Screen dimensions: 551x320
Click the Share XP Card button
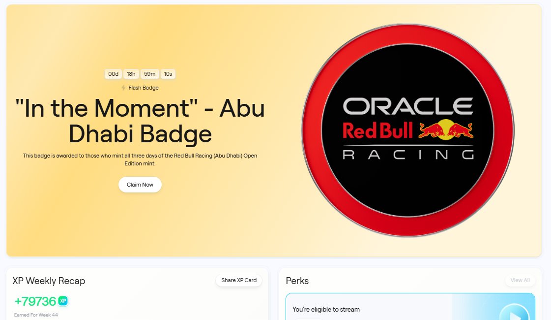[239, 280]
